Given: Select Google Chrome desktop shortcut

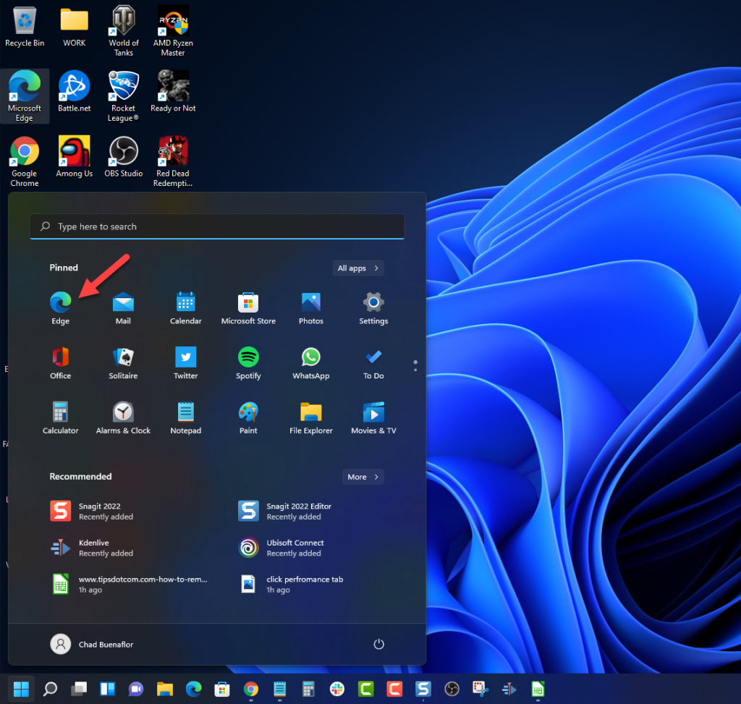Looking at the screenshot, I should click(x=25, y=161).
